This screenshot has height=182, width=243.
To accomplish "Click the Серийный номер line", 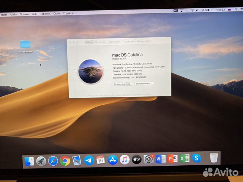I will [129, 77].
